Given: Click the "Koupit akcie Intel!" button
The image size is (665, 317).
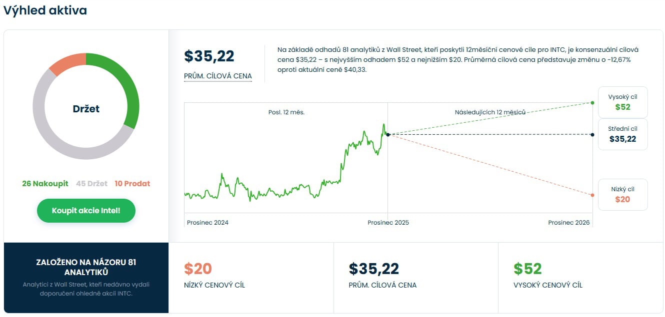Looking at the screenshot, I should coord(86,211).
